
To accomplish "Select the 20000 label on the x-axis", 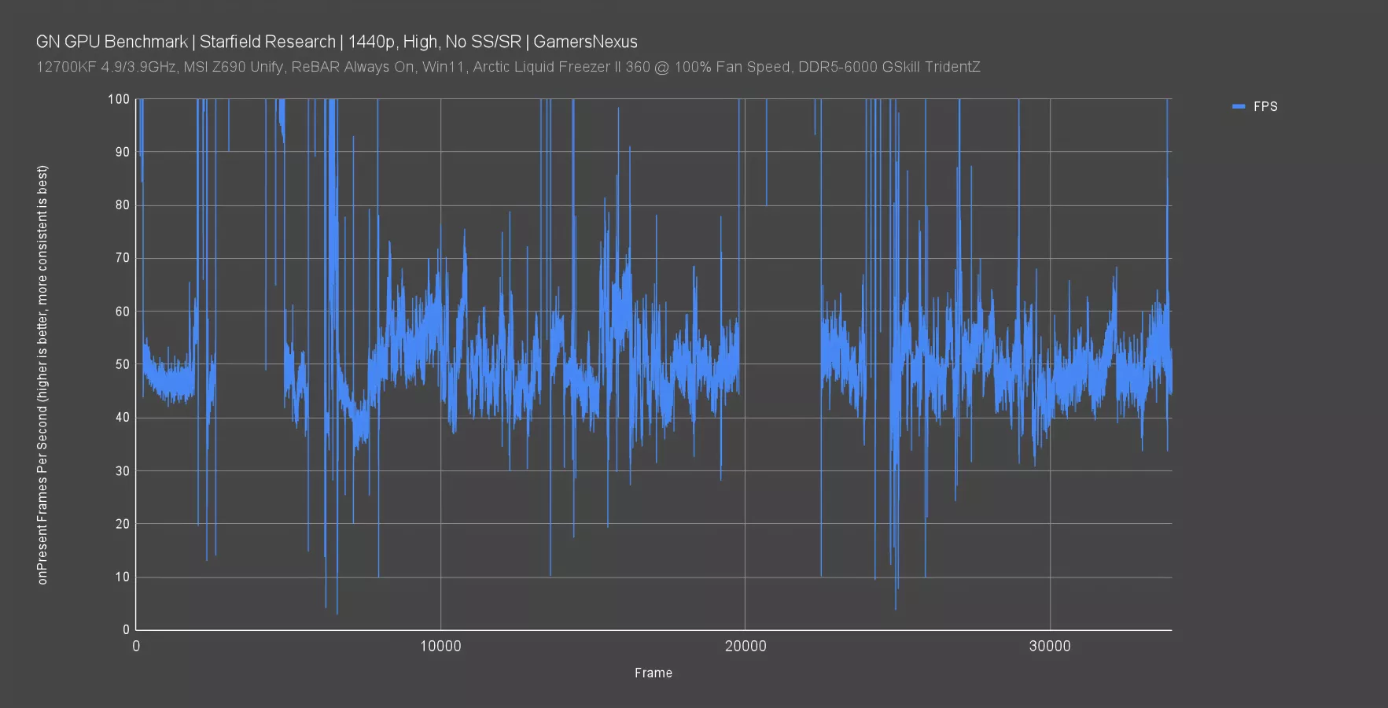I will [x=745, y=646].
